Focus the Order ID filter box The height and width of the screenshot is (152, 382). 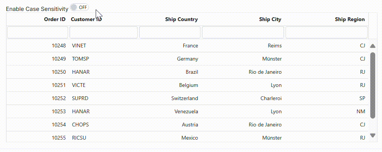[37, 32]
